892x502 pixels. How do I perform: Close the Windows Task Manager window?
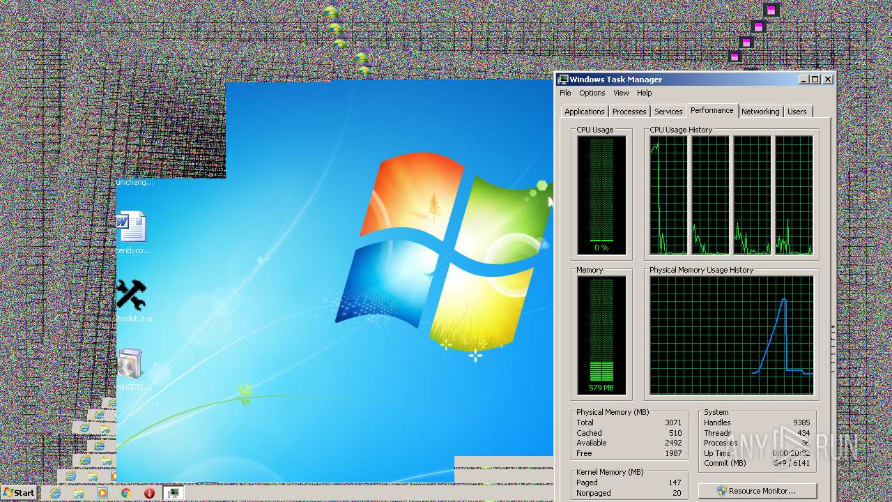(828, 79)
